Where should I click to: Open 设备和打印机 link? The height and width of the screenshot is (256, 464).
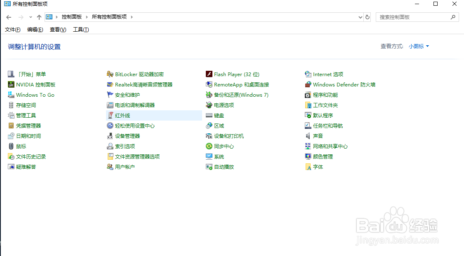coord(229,136)
